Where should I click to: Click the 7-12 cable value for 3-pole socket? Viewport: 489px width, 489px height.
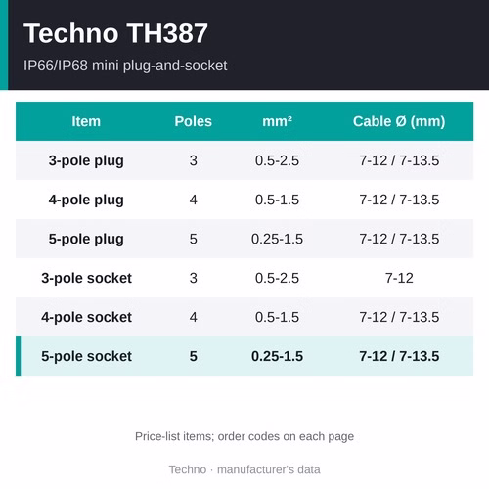tap(399, 278)
